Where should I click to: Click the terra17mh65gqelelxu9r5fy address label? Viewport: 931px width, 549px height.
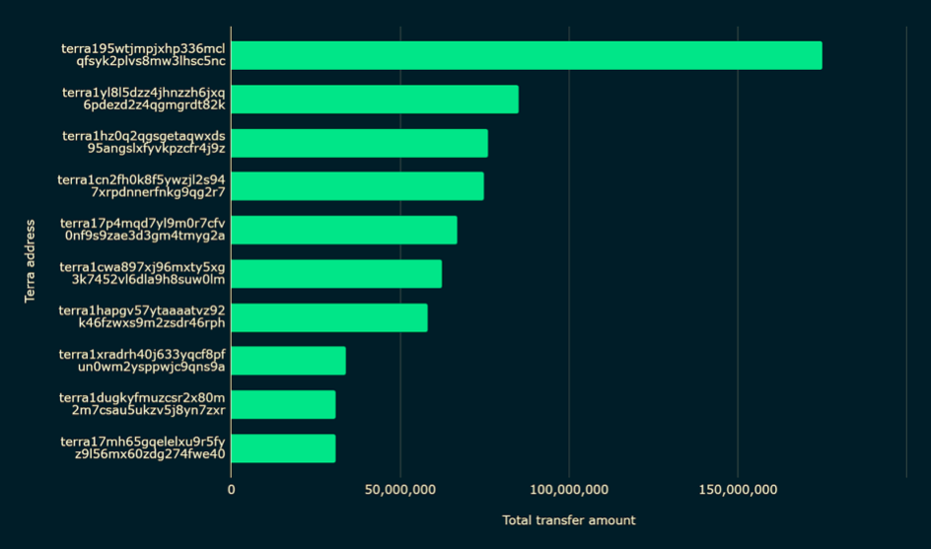(143, 448)
